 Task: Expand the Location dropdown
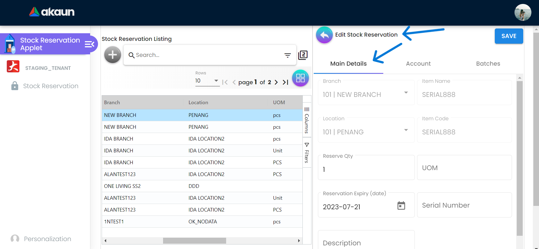(406, 130)
